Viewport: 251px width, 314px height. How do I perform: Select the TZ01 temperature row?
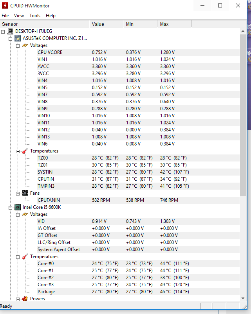point(138,165)
